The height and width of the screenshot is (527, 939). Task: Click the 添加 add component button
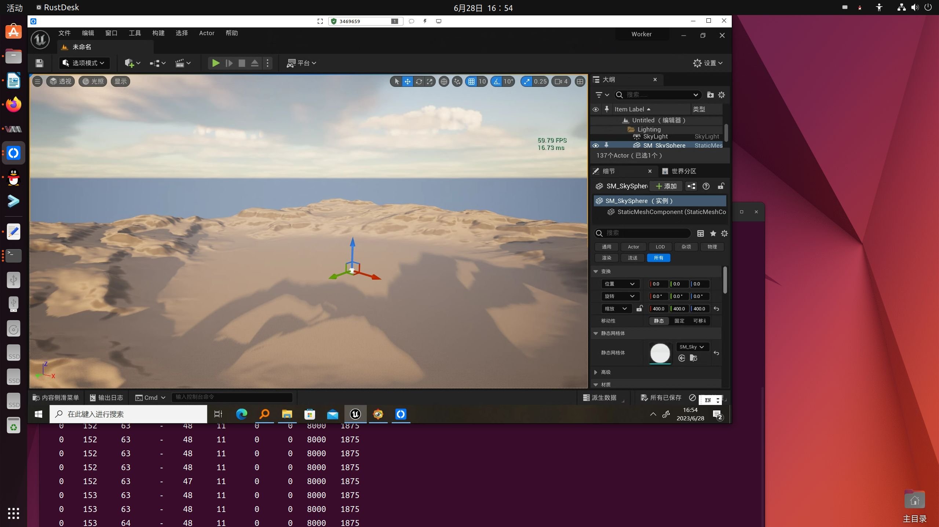[666, 186]
